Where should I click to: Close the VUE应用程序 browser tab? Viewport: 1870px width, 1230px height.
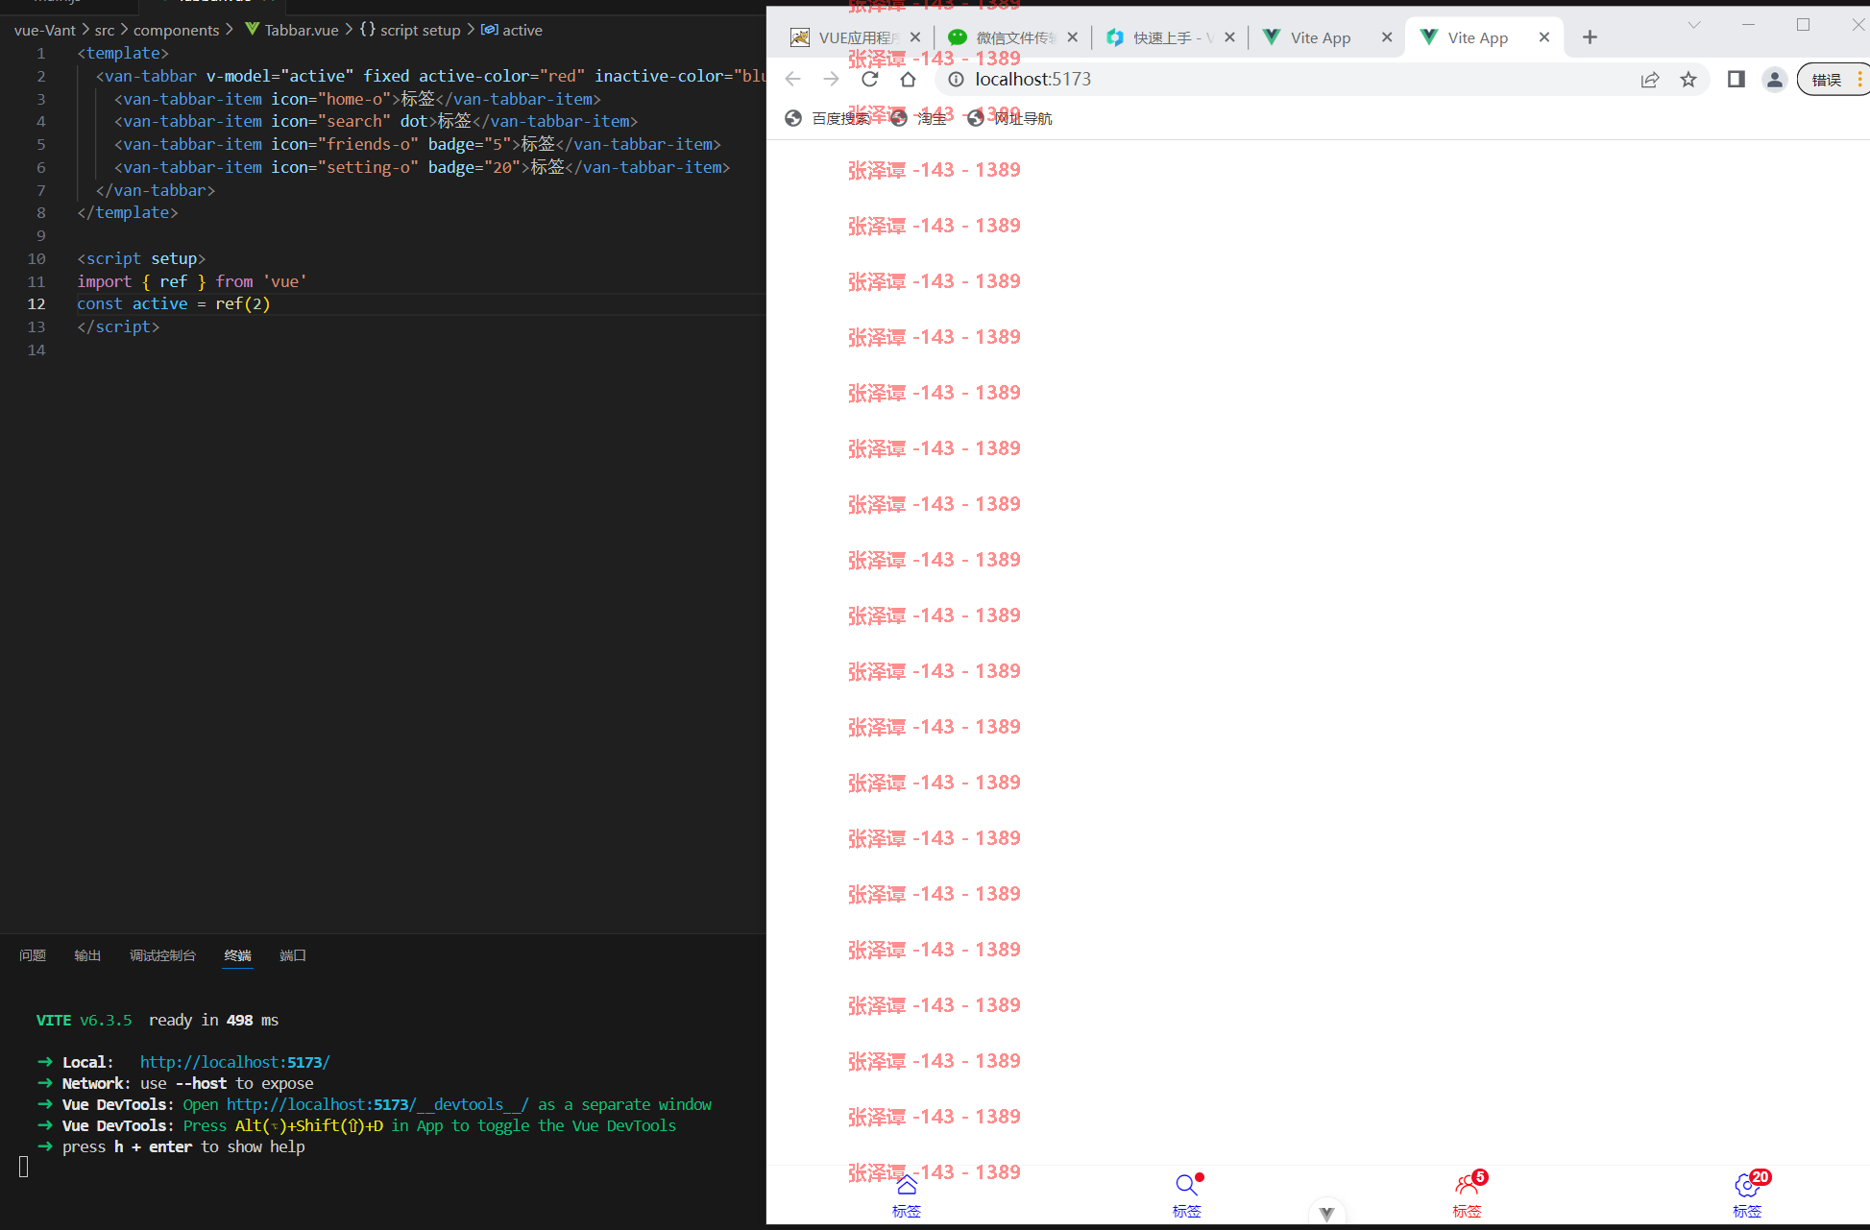915,37
